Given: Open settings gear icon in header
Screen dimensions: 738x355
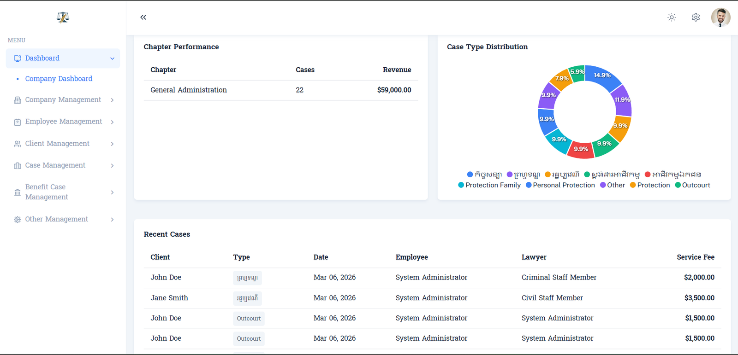Looking at the screenshot, I should point(696,17).
